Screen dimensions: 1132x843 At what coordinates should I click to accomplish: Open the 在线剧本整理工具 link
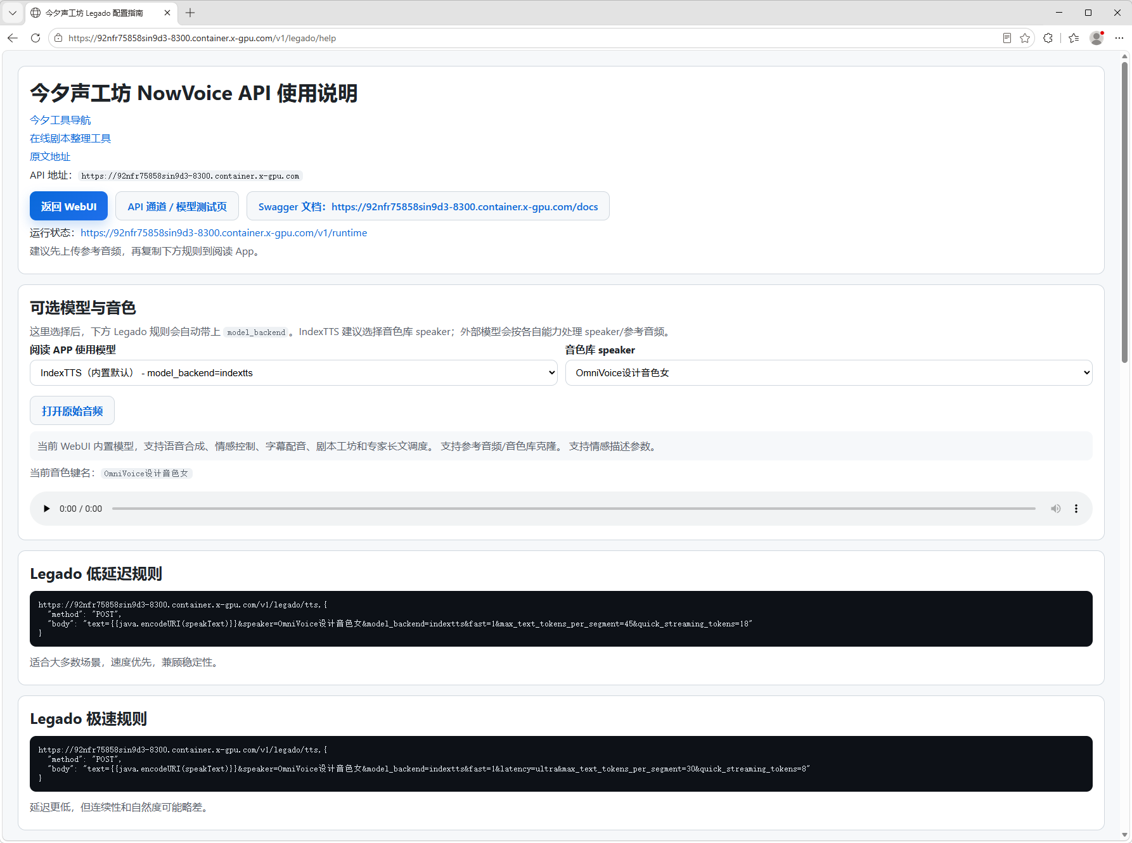(70, 138)
